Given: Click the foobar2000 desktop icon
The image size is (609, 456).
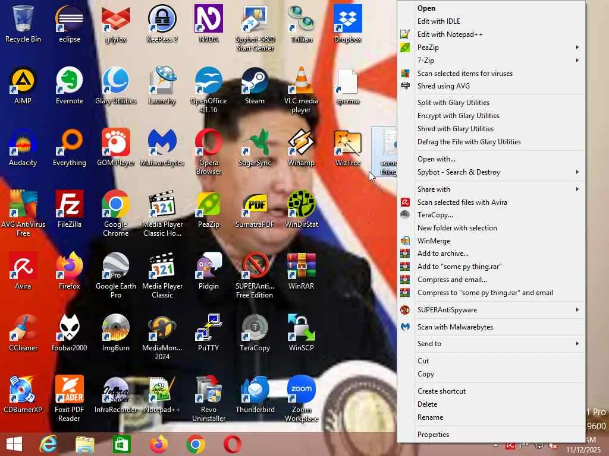Looking at the screenshot, I should (x=70, y=332).
